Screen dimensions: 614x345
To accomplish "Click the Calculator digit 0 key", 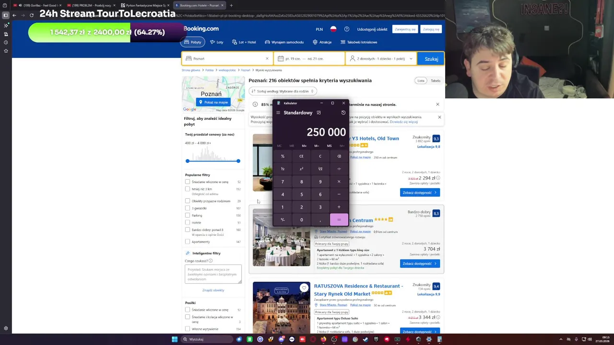I will (x=301, y=220).
